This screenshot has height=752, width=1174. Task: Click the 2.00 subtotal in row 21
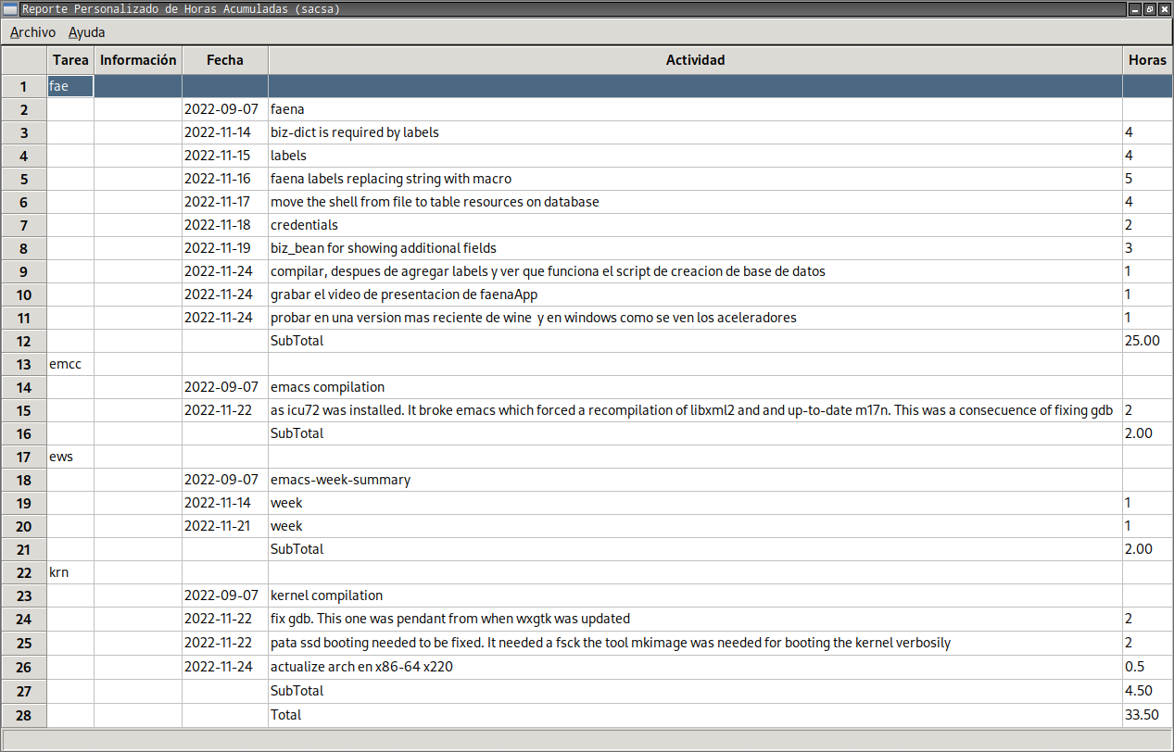pos(1147,549)
